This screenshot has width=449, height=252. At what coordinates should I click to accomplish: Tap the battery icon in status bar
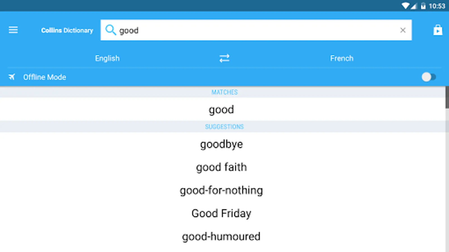(423, 6)
